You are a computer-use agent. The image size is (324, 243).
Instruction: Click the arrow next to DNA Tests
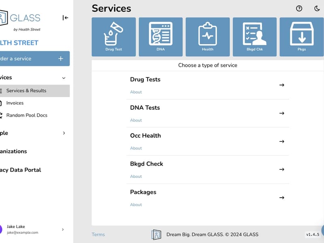point(281,113)
